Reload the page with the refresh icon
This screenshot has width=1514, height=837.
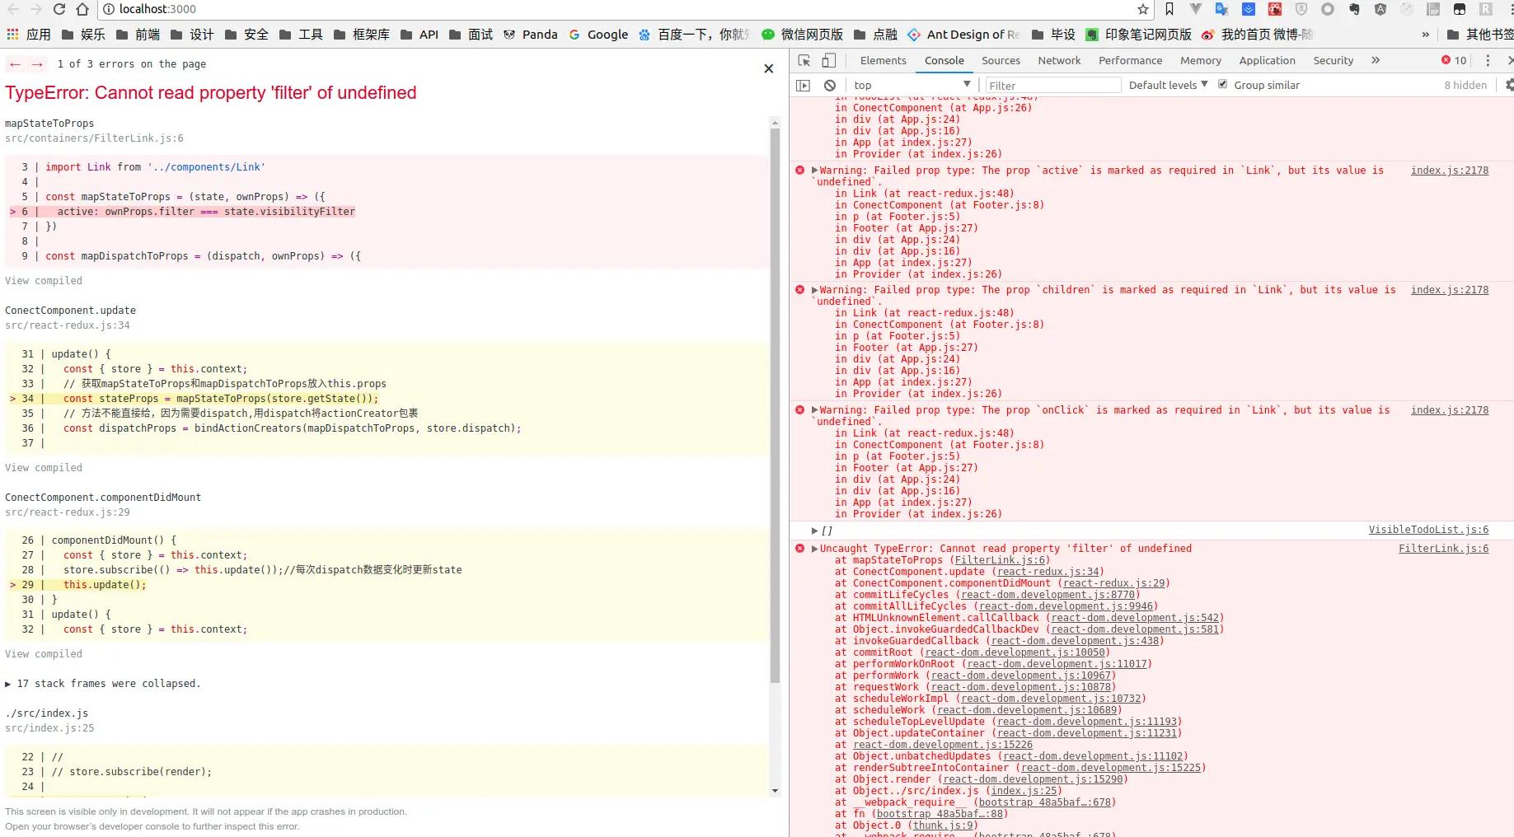point(59,9)
